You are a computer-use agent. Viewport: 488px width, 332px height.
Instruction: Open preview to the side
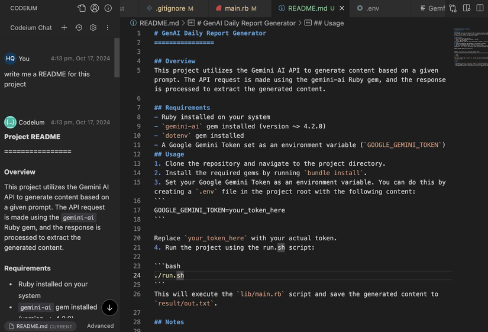tap(467, 8)
